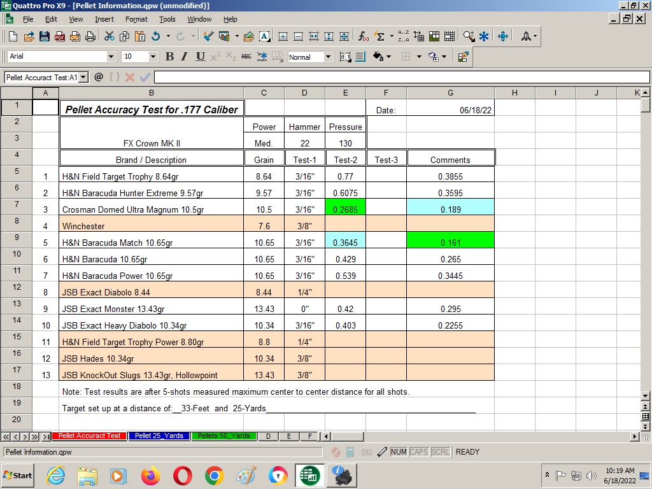Delete cells with the minus grid icon
Image resolution: width=652 pixels, height=489 pixels.
pos(298,36)
